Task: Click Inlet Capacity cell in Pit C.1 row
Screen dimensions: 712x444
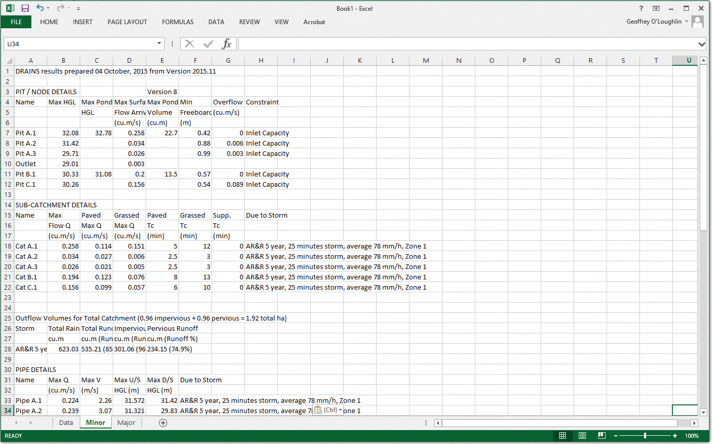Action: click(x=268, y=184)
